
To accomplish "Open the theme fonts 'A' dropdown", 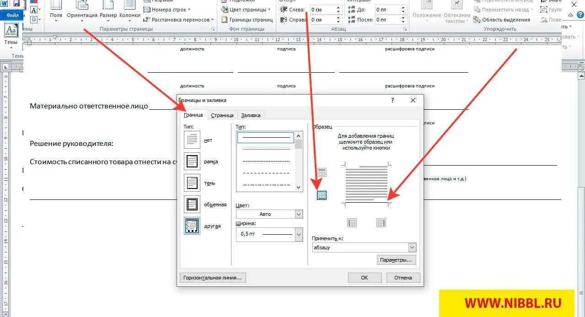I will tap(34, 10).
